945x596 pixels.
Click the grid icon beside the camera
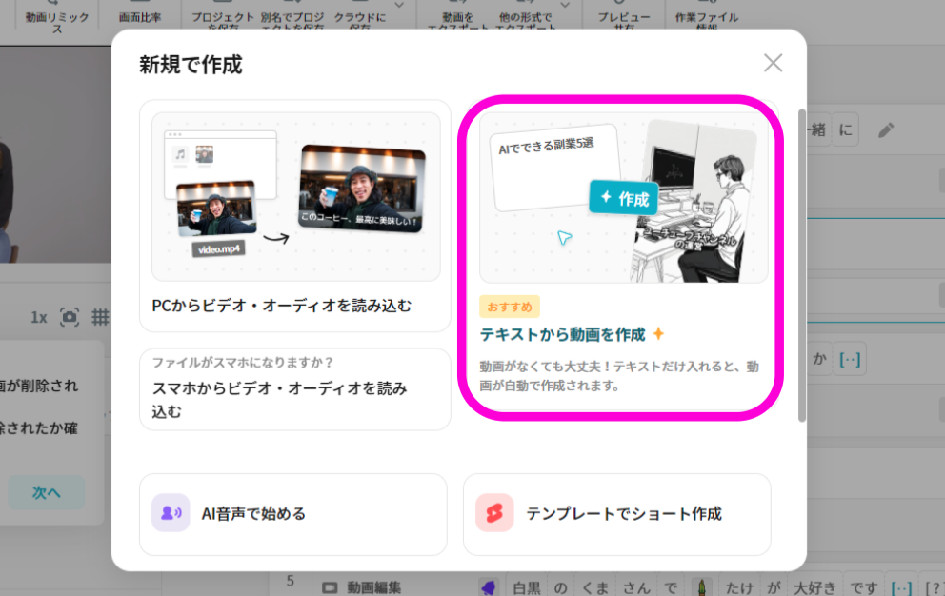(x=99, y=317)
